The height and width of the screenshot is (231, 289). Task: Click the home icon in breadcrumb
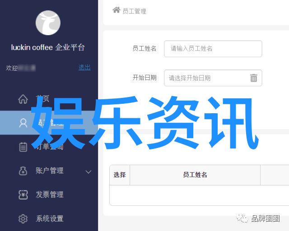tap(117, 10)
